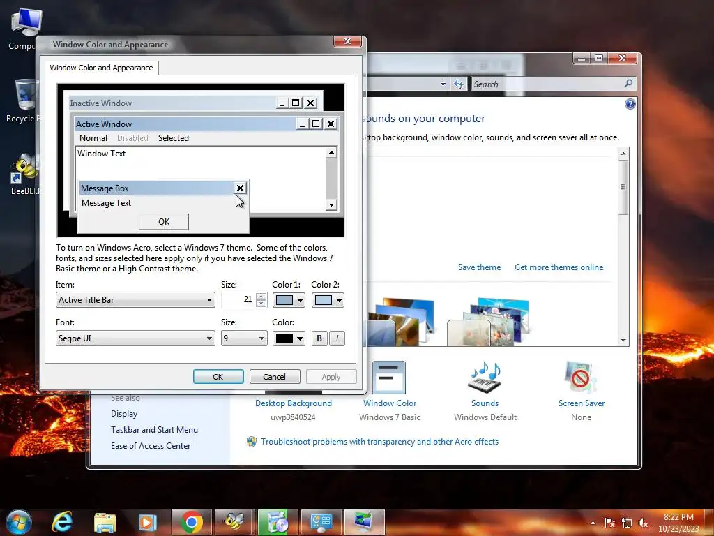Click the Inactive Window preview minimize icon

coord(282,103)
